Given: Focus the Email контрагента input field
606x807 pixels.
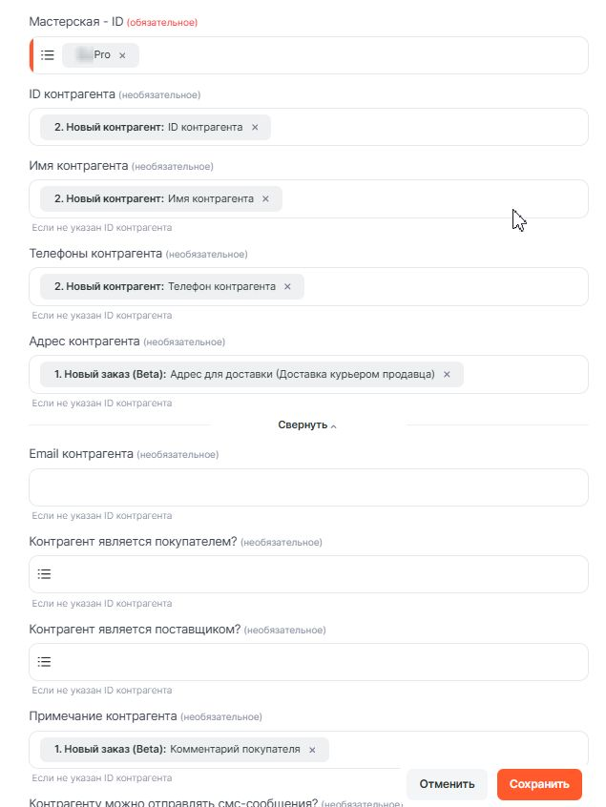Looking at the screenshot, I should [x=308, y=486].
